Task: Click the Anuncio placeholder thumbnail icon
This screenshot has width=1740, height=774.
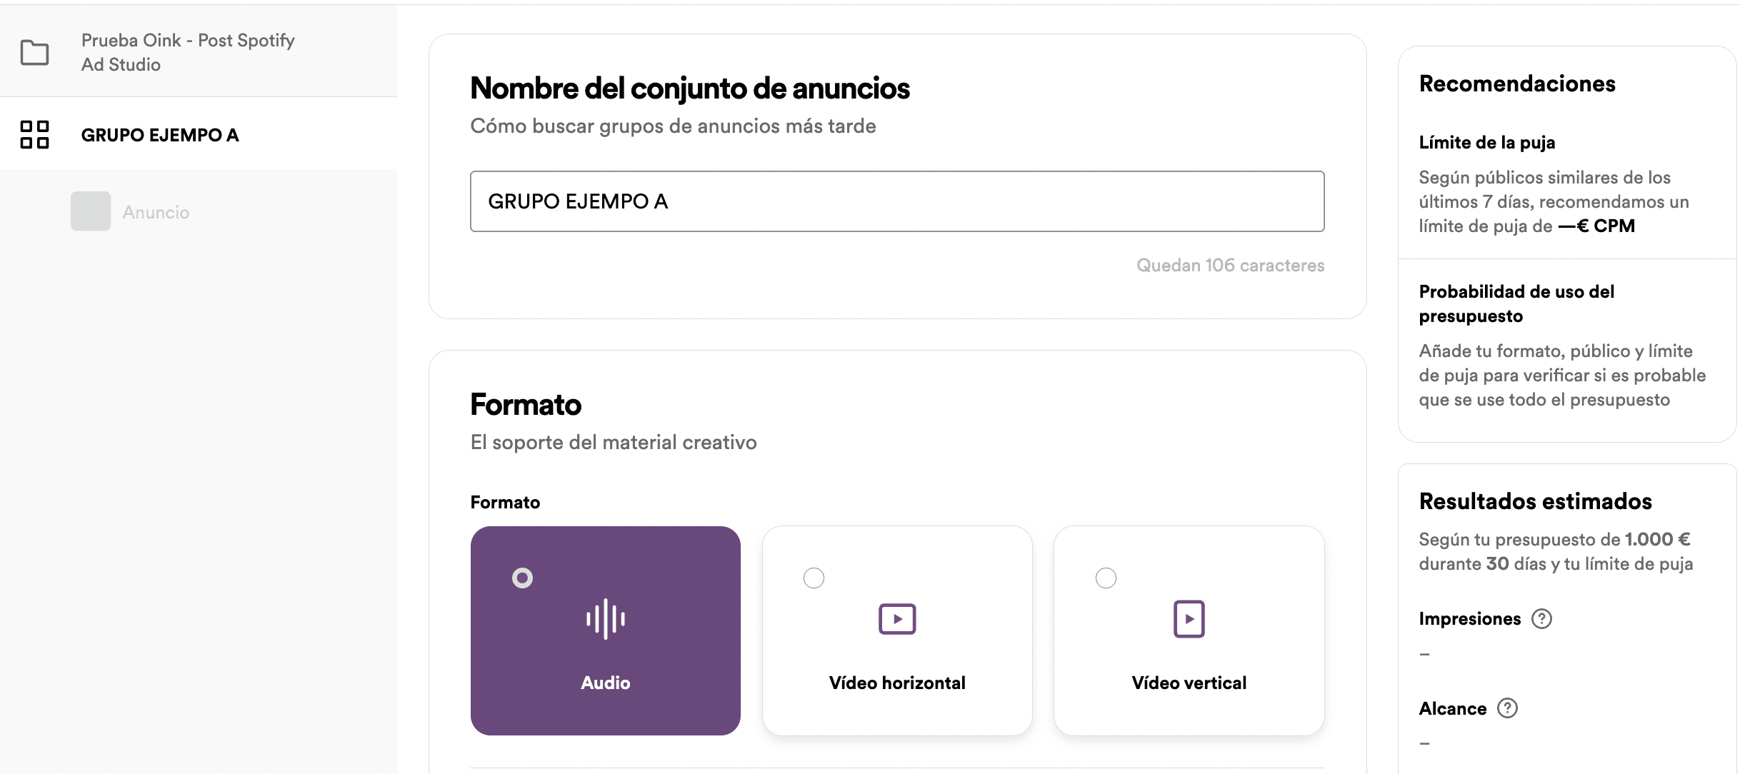Action: 89,211
